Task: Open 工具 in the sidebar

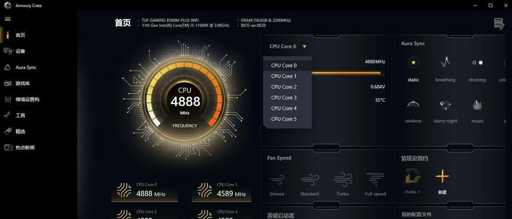Action: tap(20, 116)
